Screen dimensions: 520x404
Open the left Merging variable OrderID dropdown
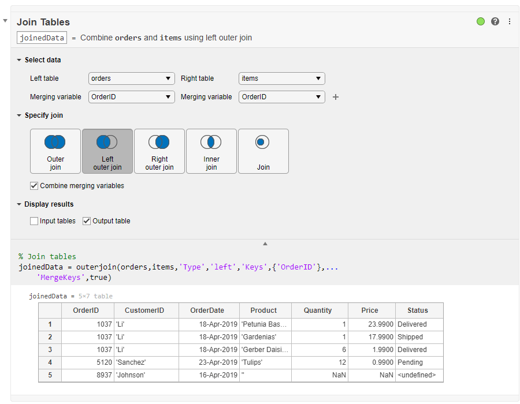pyautogui.click(x=131, y=97)
